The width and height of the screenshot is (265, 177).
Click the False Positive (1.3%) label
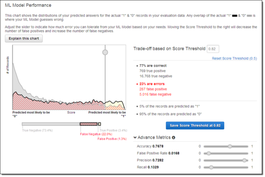(112, 139)
